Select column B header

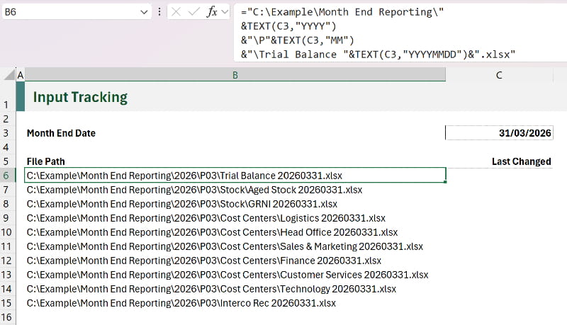(x=235, y=75)
